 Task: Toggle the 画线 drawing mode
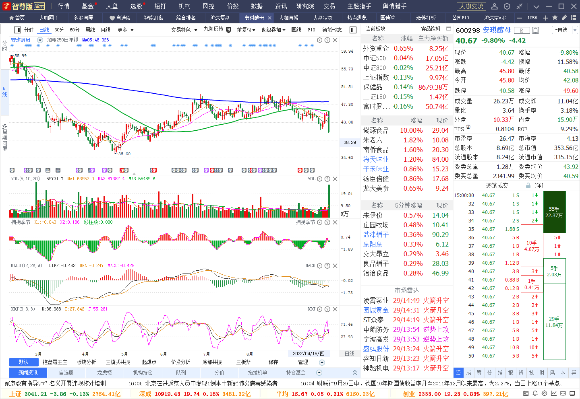pos(296,30)
